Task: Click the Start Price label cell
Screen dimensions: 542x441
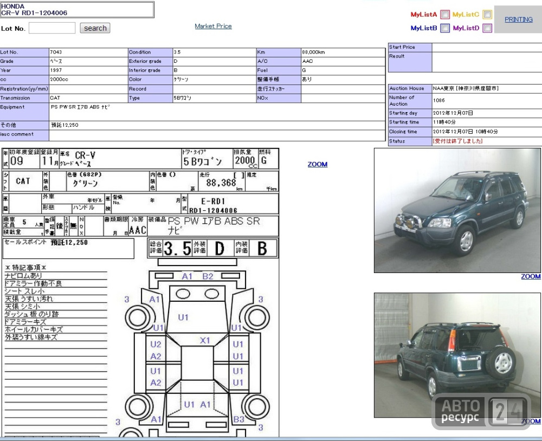Action: (x=410, y=47)
